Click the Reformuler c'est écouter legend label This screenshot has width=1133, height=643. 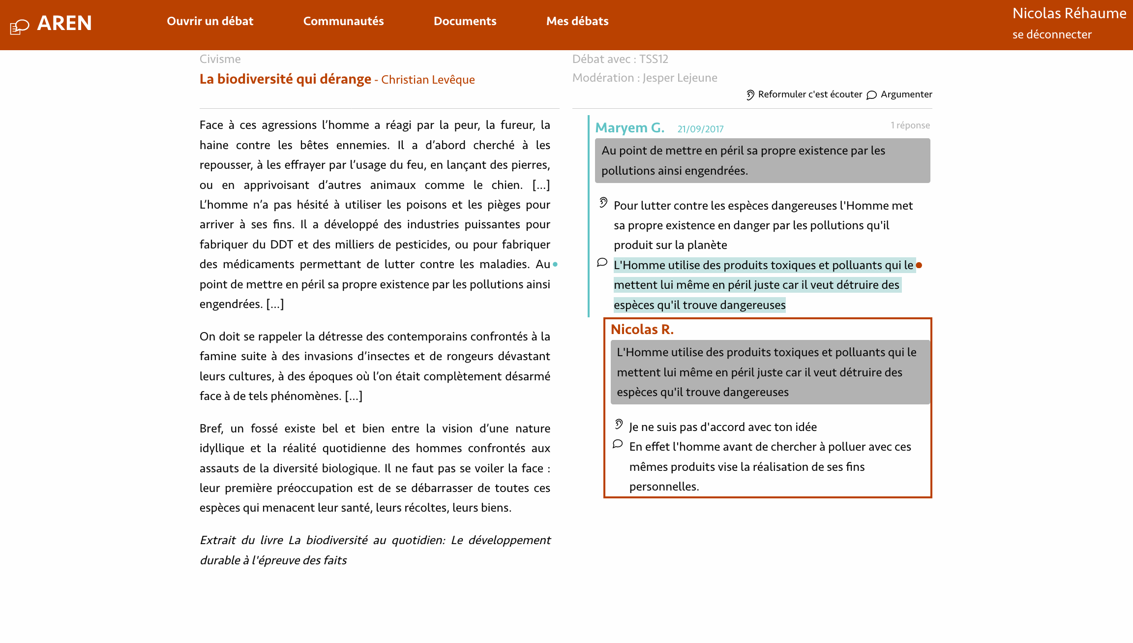tap(810, 94)
